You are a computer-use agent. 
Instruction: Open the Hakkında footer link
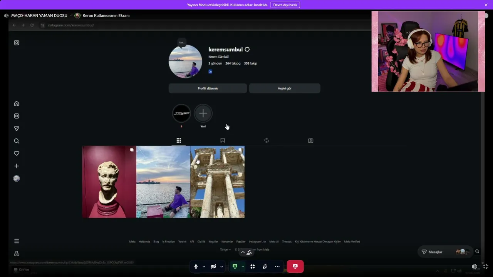point(144,242)
